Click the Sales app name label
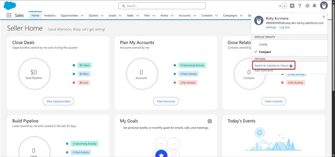The image size is (335, 157). pos(19,15)
